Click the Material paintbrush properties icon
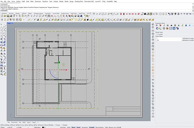Screen dimensions: 194x128 pos(164,25)
